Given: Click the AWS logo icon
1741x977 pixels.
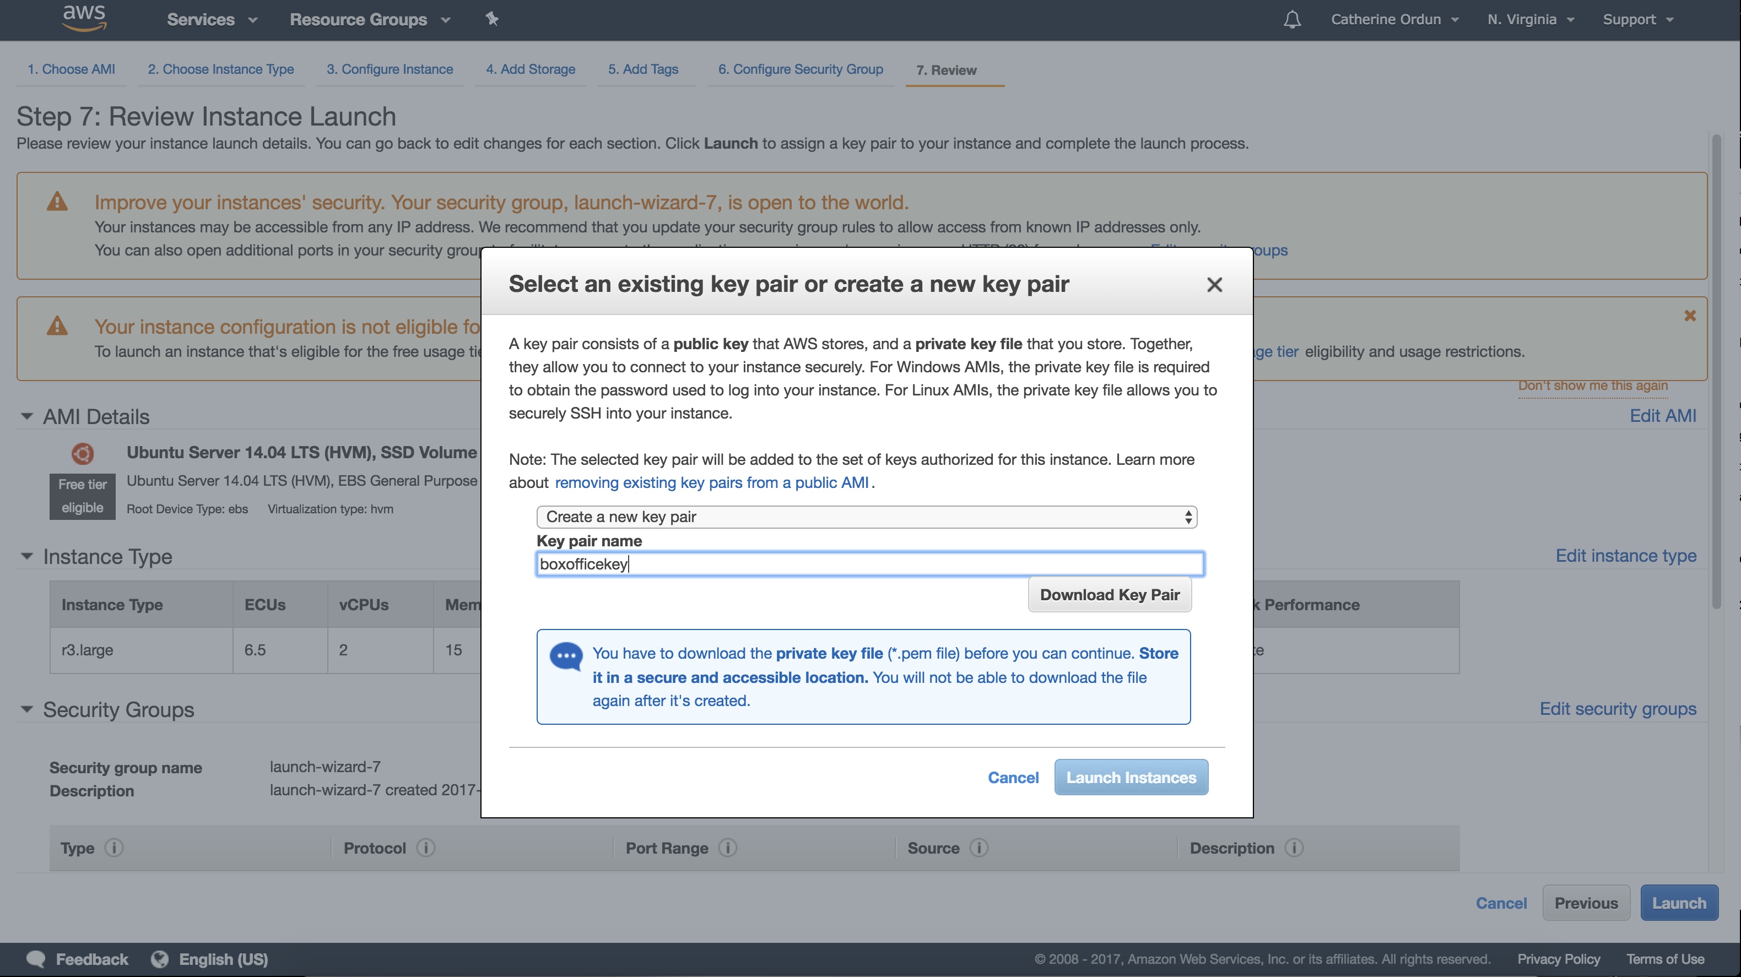Looking at the screenshot, I should [x=84, y=18].
